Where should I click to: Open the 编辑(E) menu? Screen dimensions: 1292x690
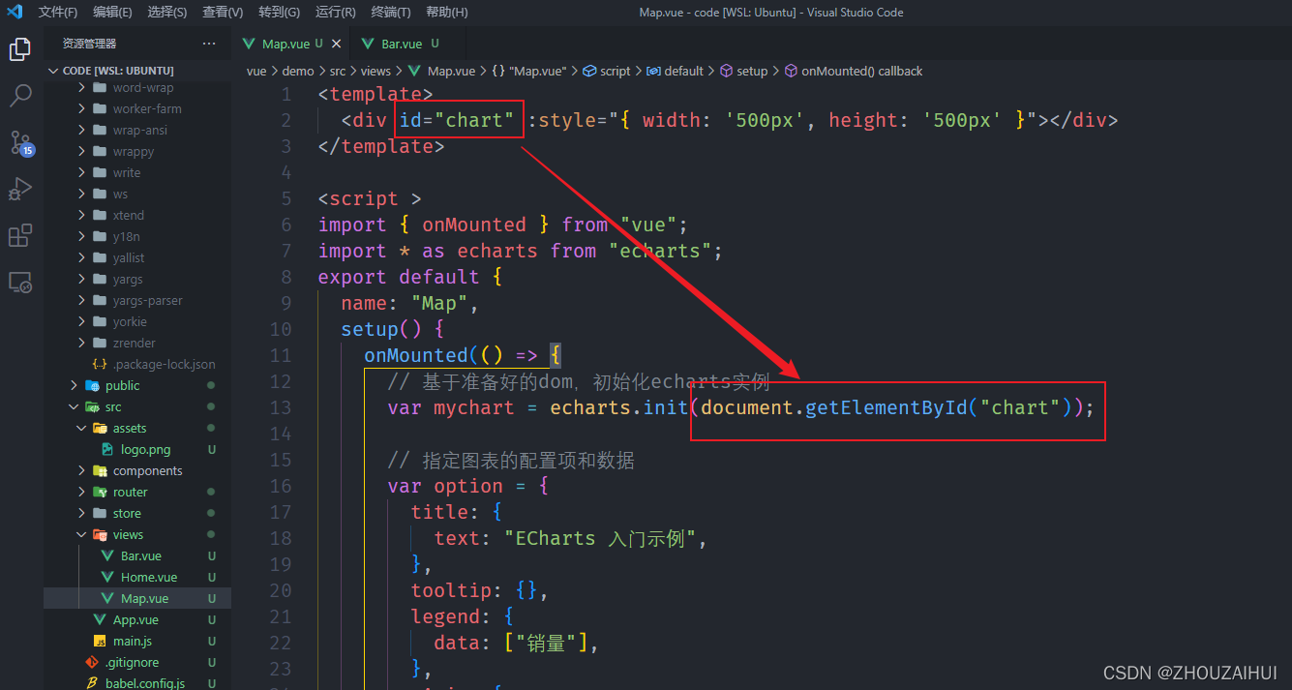(x=113, y=12)
